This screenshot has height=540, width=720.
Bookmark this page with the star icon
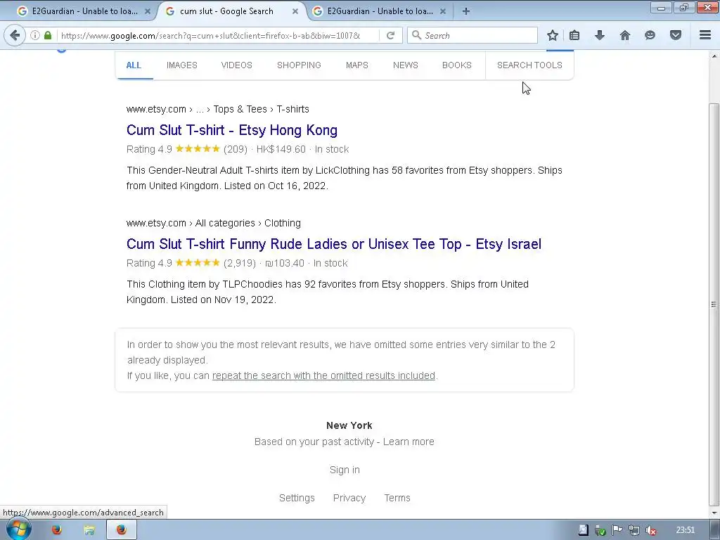tap(553, 35)
